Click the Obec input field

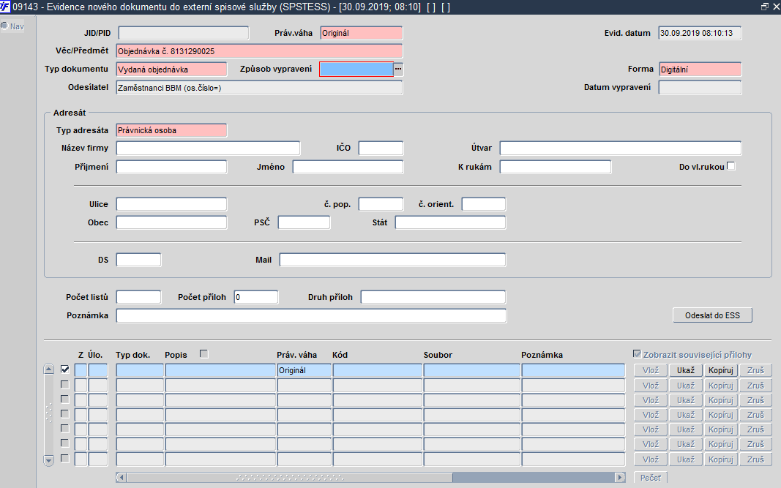coord(171,222)
